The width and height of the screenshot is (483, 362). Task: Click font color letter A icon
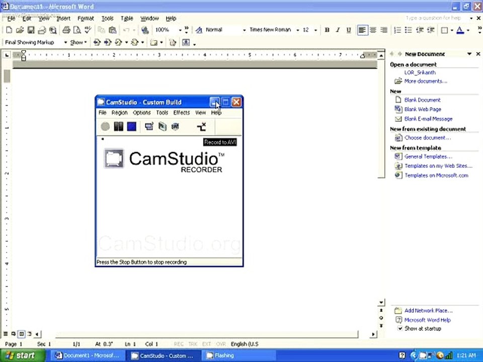point(460,30)
